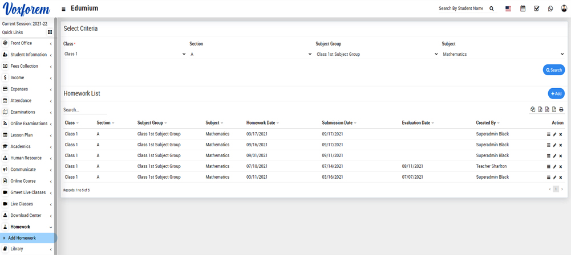The height and width of the screenshot is (255, 571).
Task: Open the Subject Group dropdown
Action: [x=376, y=54]
